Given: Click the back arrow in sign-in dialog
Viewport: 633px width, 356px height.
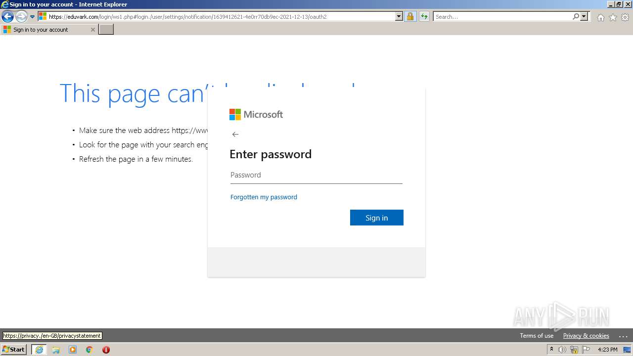Looking at the screenshot, I should pyautogui.click(x=235, y=134).
